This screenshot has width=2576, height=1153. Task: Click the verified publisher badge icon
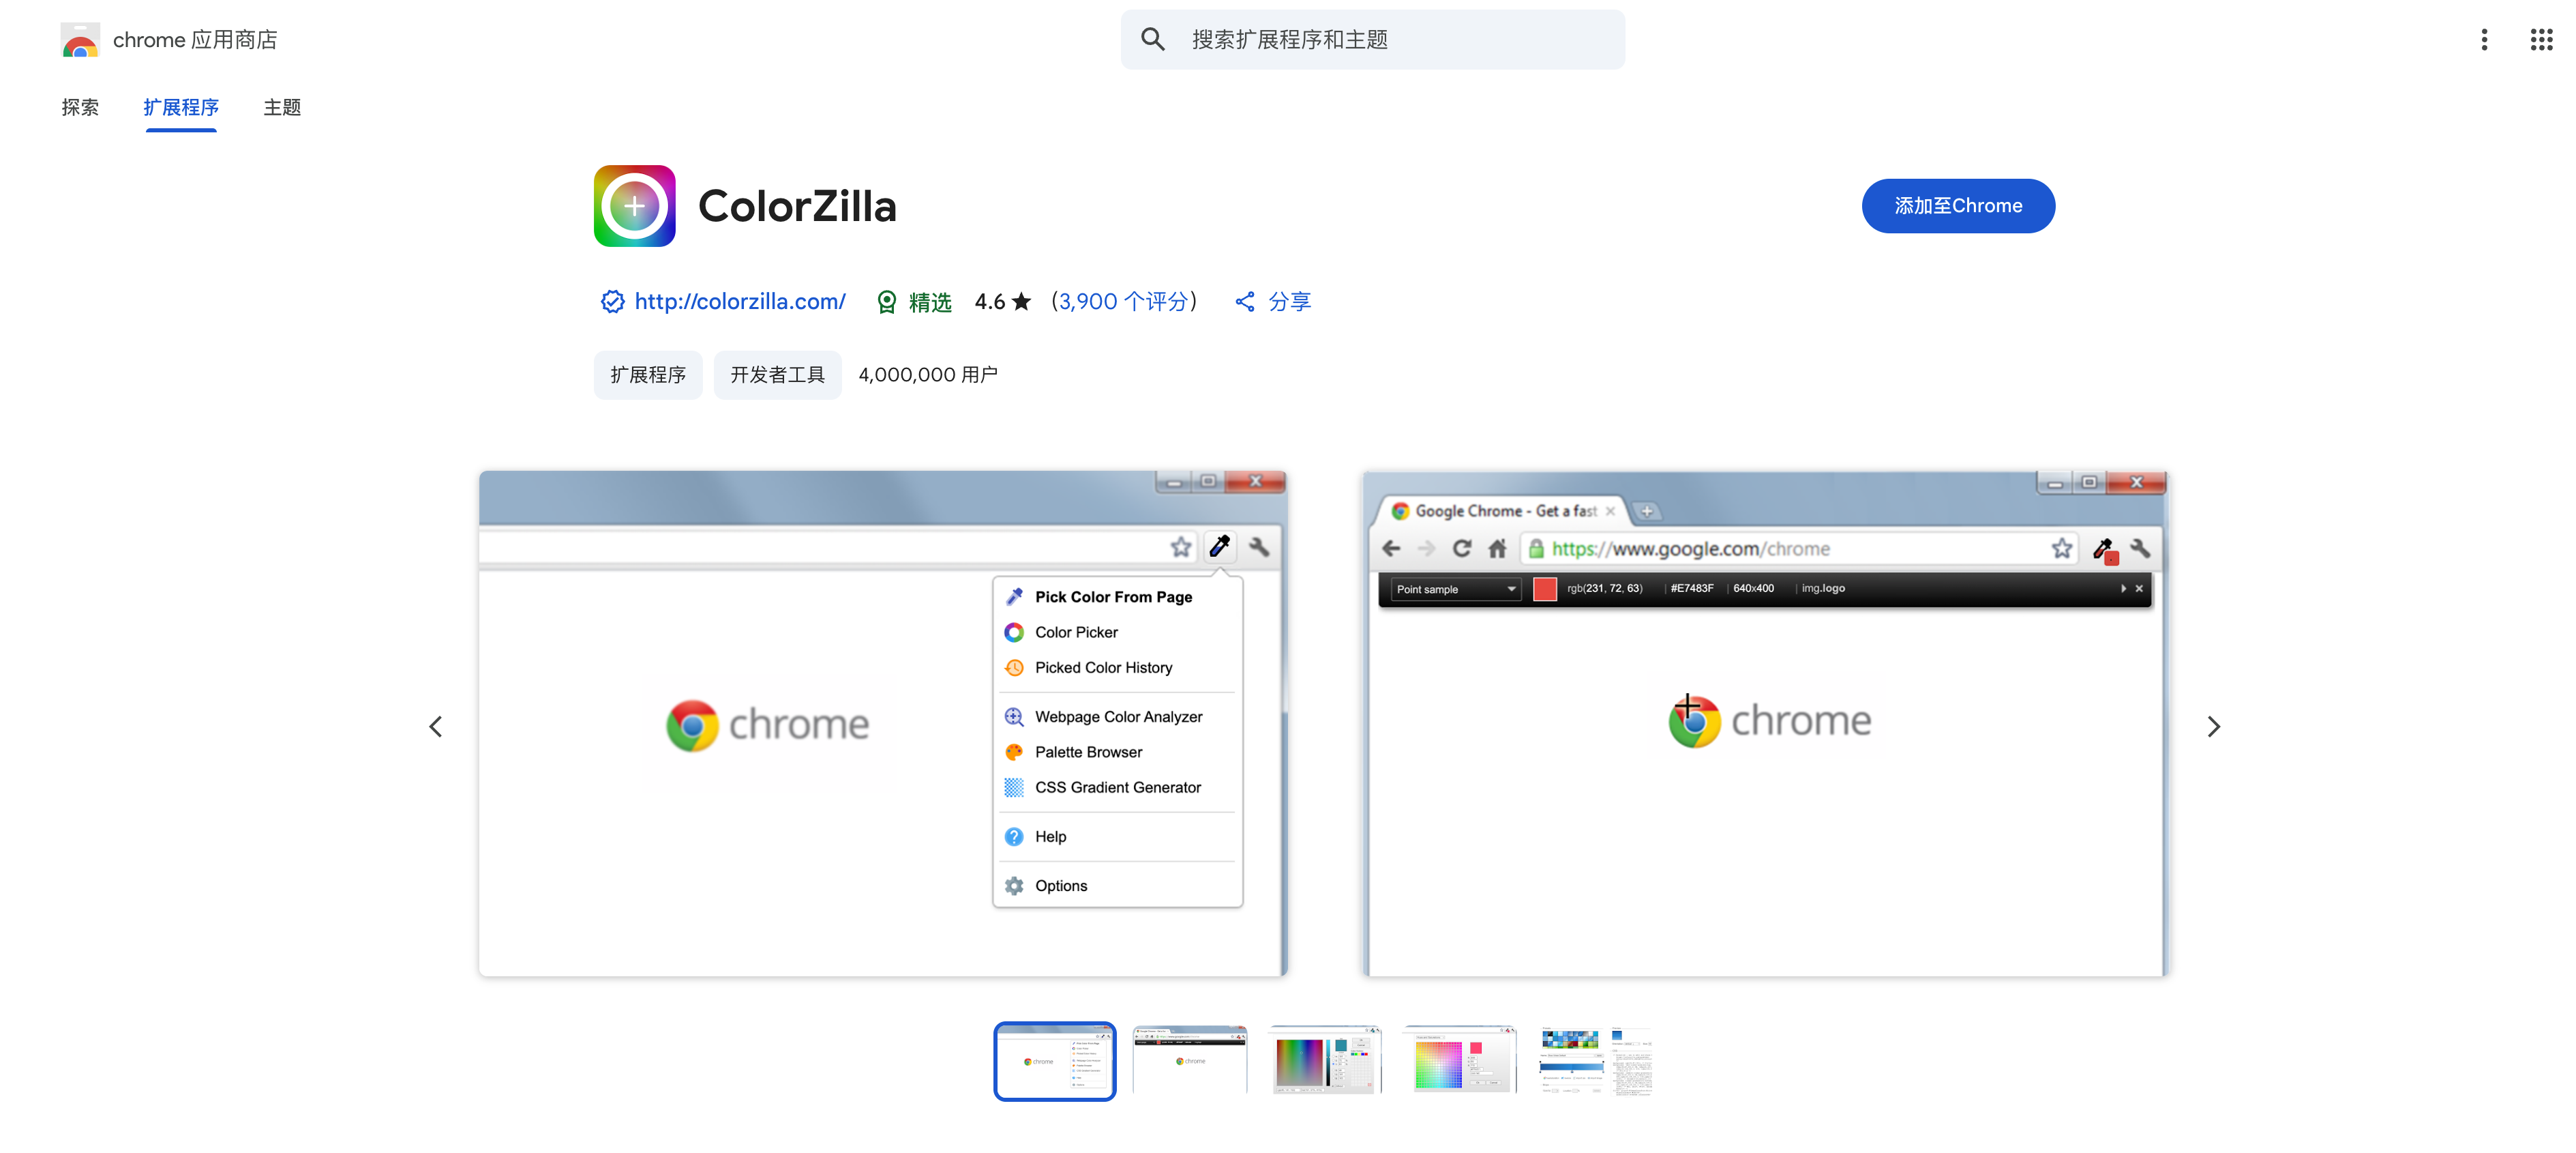click(612, 302)
